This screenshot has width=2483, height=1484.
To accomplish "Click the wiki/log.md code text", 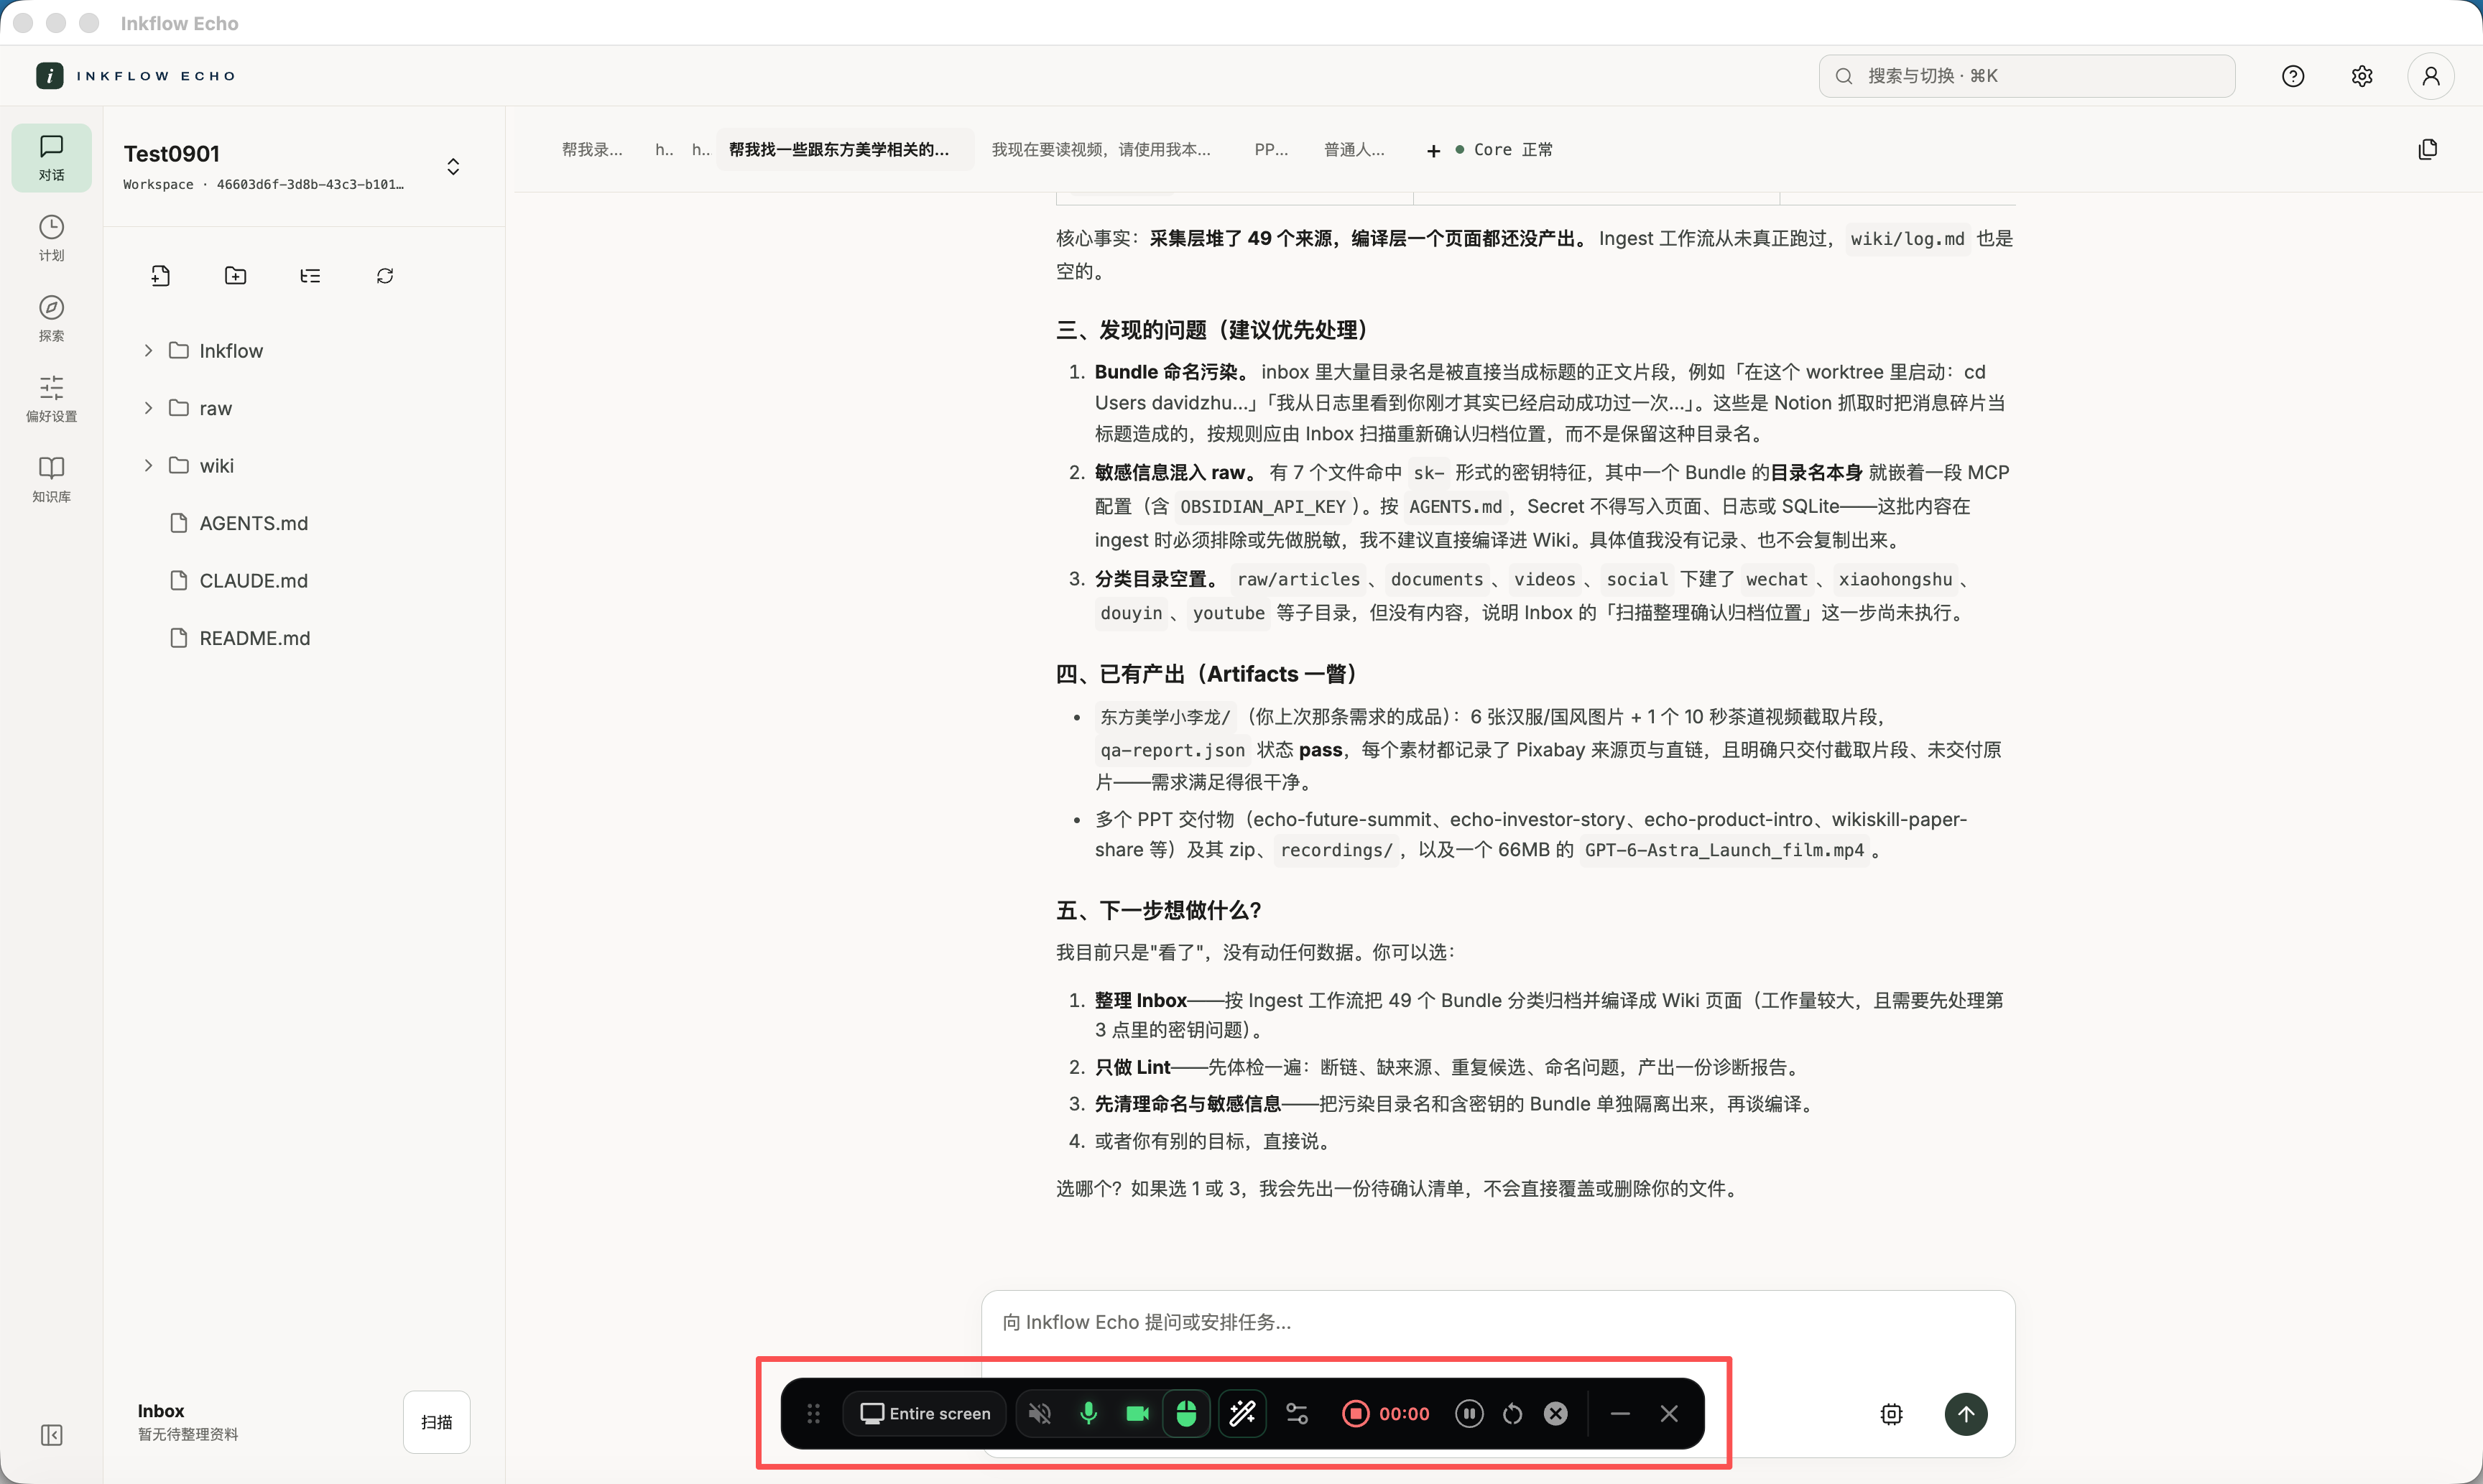I will pyautogui.click(x=1907, y=239).
